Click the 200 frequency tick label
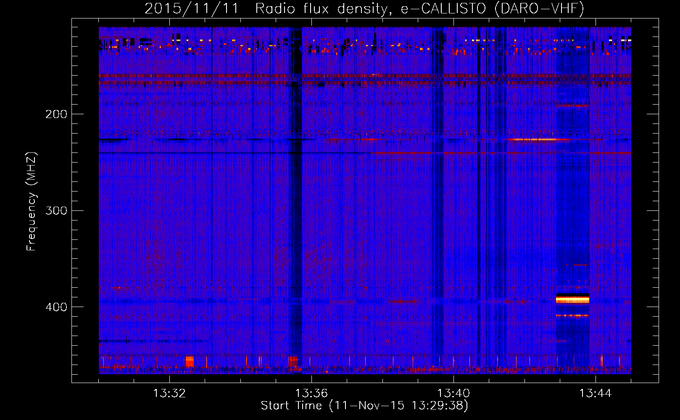 coord(56,114)
